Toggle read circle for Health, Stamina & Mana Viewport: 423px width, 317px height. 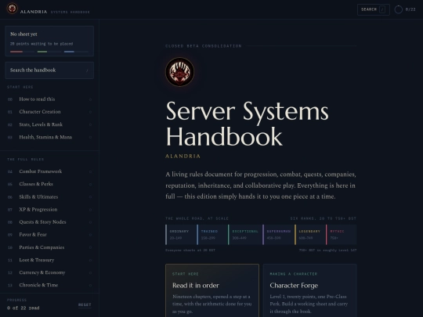tap(90, 137)
